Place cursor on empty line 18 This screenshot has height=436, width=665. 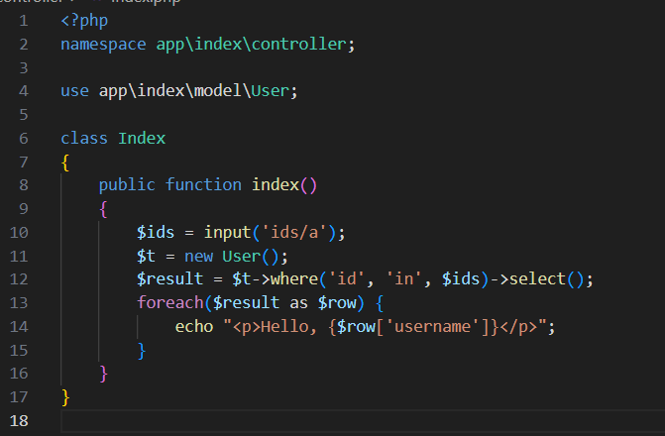coord(363,421)
